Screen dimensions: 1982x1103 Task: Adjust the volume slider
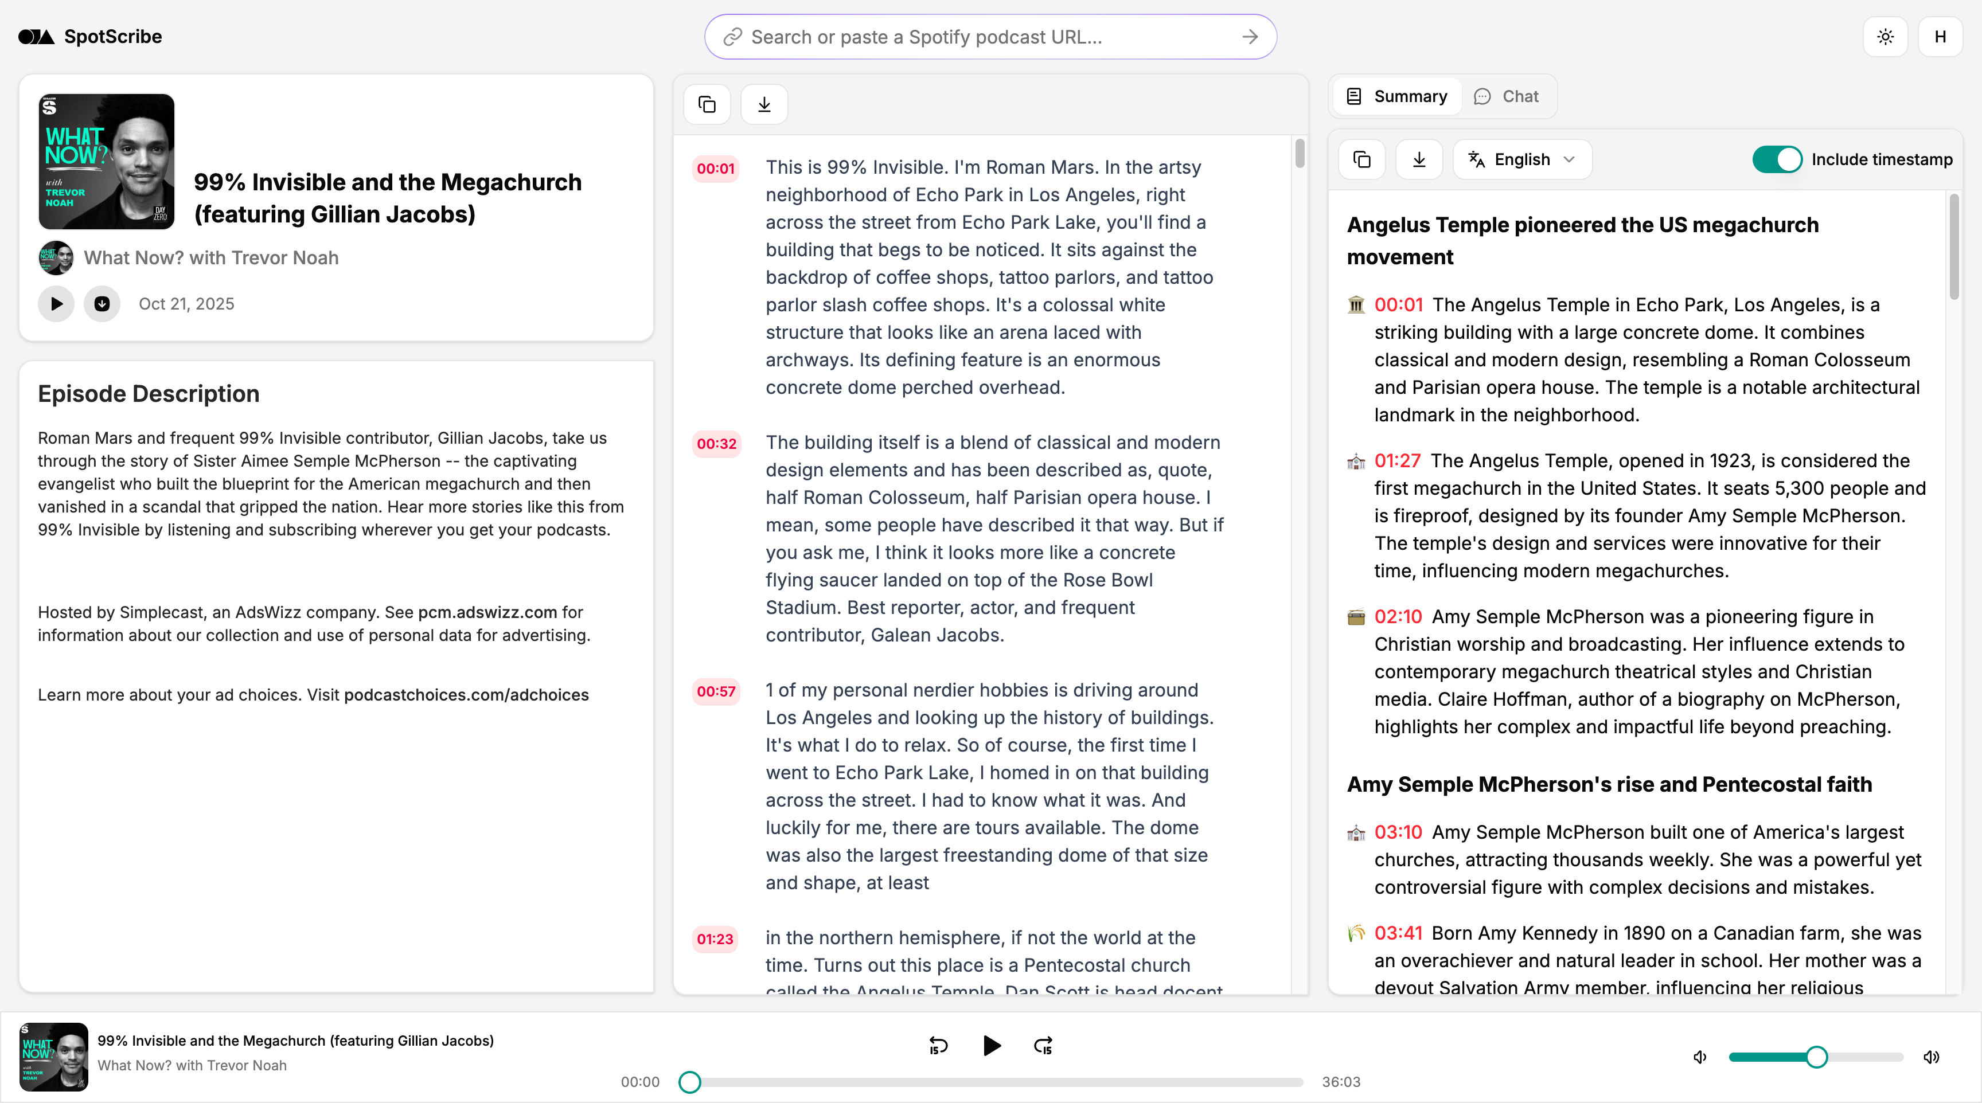click(1815, 1057)
